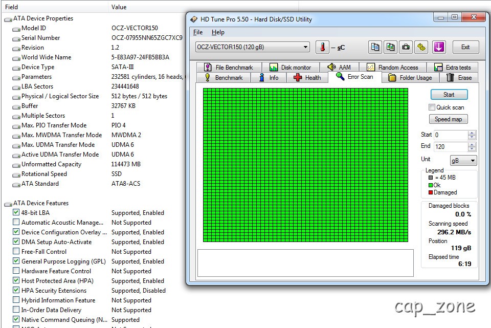Image resolution: width=491 pixels, height=328 pixels.
Task: Toggle Automatic Acoustic Management checkbox
Action: pos(16,222)
